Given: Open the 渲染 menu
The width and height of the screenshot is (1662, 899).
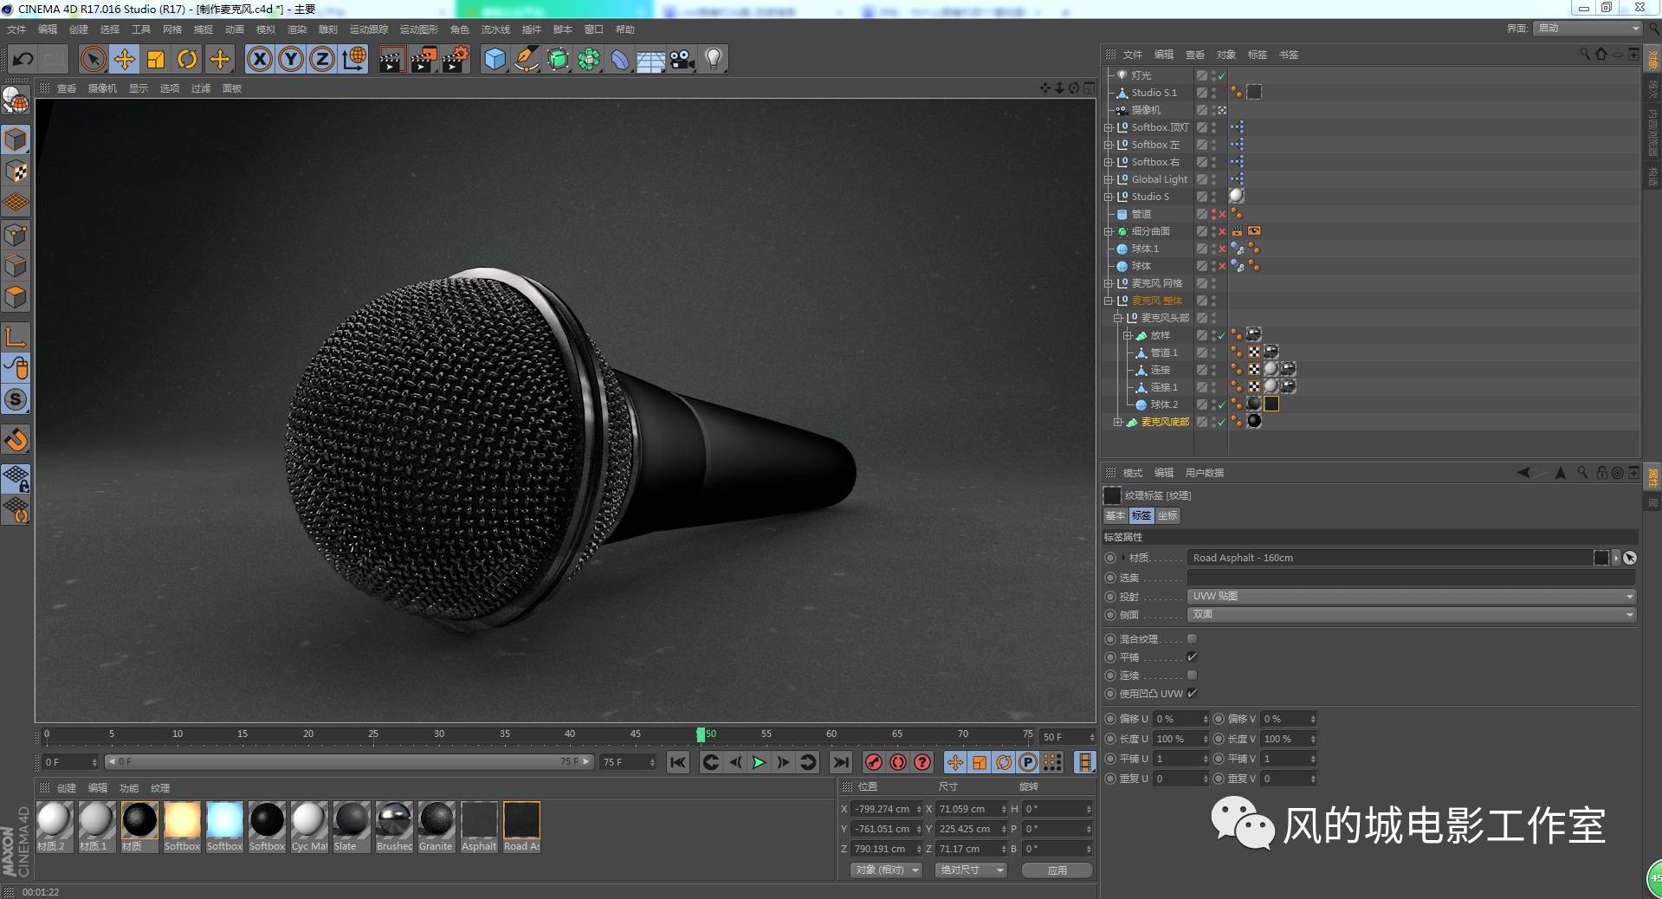Looking at the screenshot, I should [x=297, y=29].
